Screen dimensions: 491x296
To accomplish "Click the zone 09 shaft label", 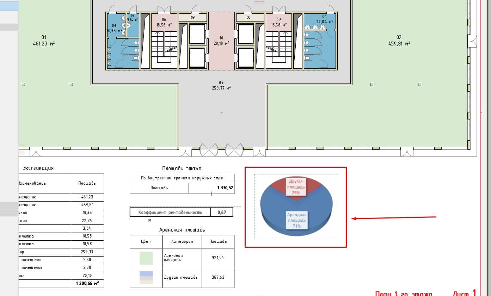I will tap(193, 17).
